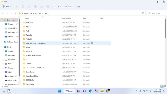Open pinned Documents under Quick access
Screen dimensions: 167x94
[x=11, y=32]
